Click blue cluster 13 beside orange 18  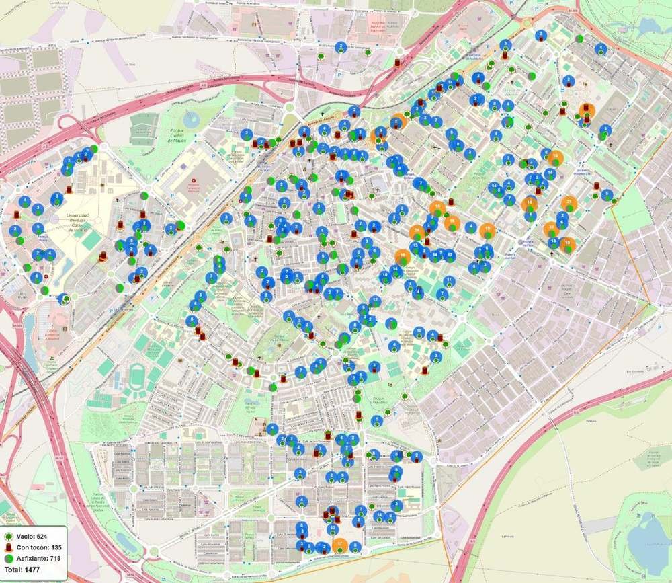(553, 242)
